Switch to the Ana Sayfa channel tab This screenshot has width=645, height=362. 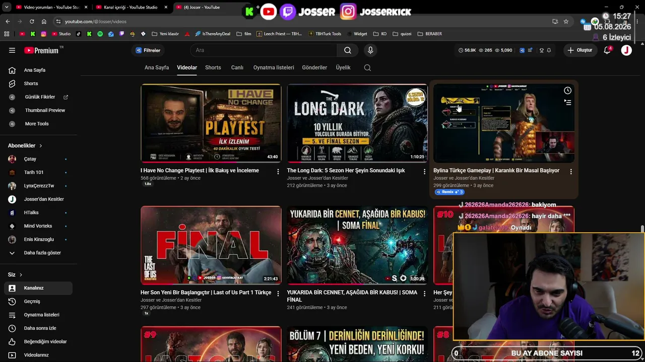pyautogui.click(x=157, y=68)
